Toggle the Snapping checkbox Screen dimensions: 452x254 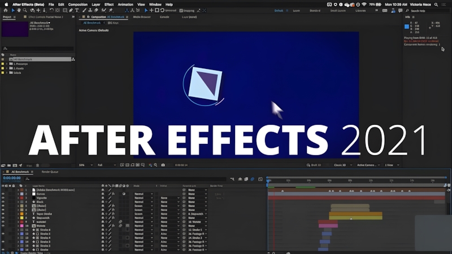click(181, 11)
